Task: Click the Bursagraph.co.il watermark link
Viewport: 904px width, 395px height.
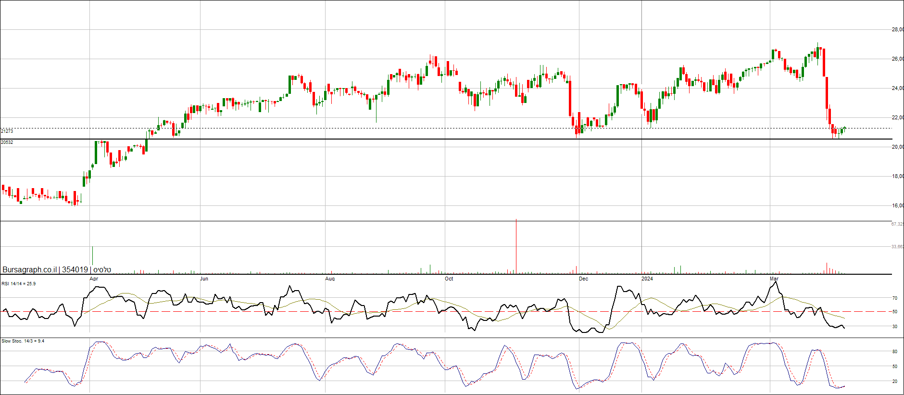Action: (x=29, y=270)
